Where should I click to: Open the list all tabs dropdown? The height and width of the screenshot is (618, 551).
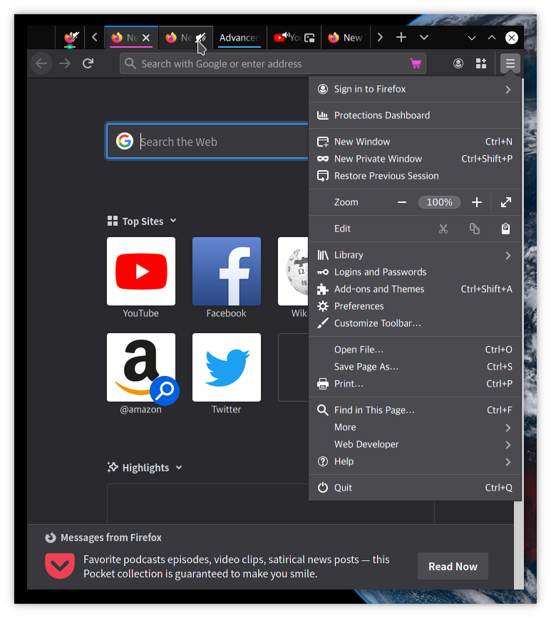pos(424,37)
